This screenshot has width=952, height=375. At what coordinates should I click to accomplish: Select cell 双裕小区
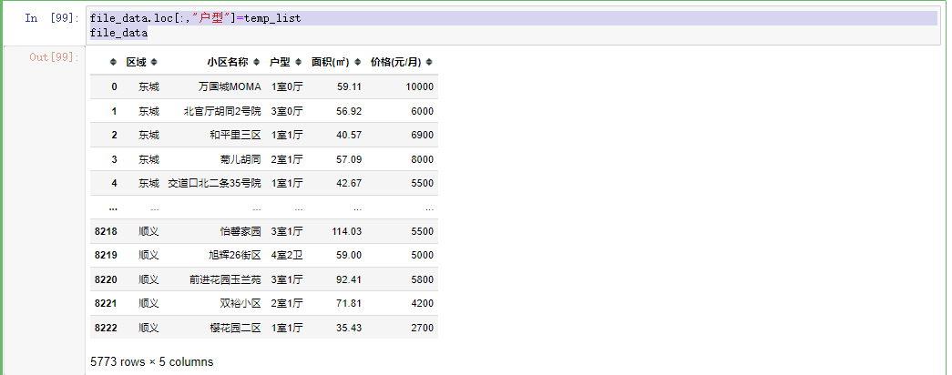pyautogui.click(x=241, y=303)
